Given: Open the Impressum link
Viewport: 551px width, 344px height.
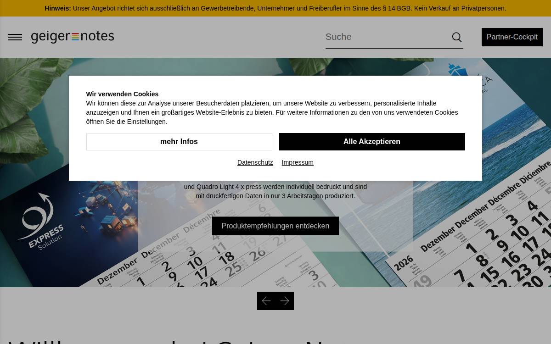Looking at the screenshot, I should [298, 162].
